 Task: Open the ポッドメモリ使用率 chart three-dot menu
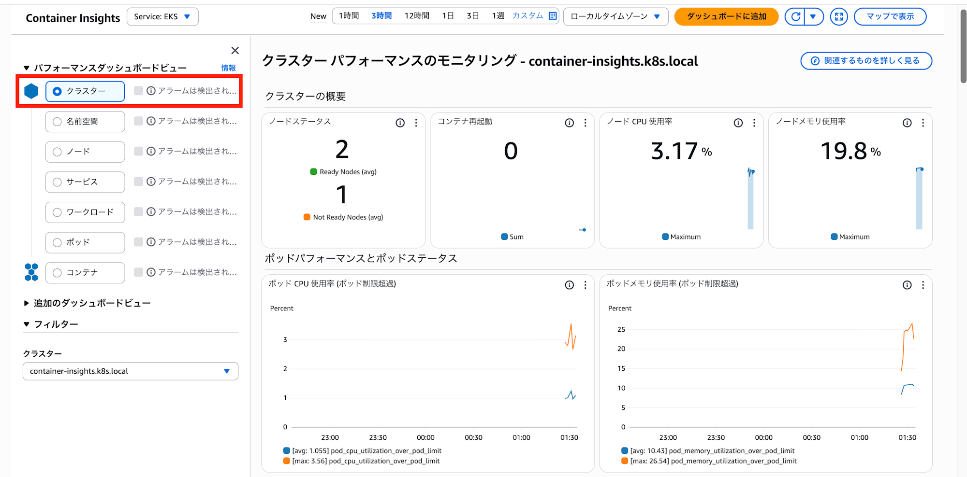pyautogui.click(x=923, y=285)
